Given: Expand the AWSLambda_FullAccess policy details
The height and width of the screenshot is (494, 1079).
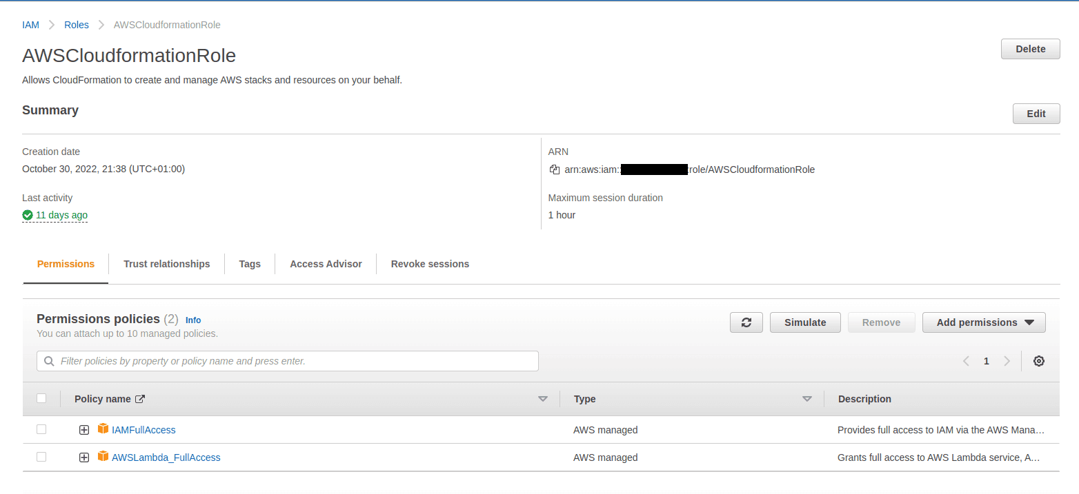Looking at the screenshot, I should pyautogui.click(x=84, y=457).
